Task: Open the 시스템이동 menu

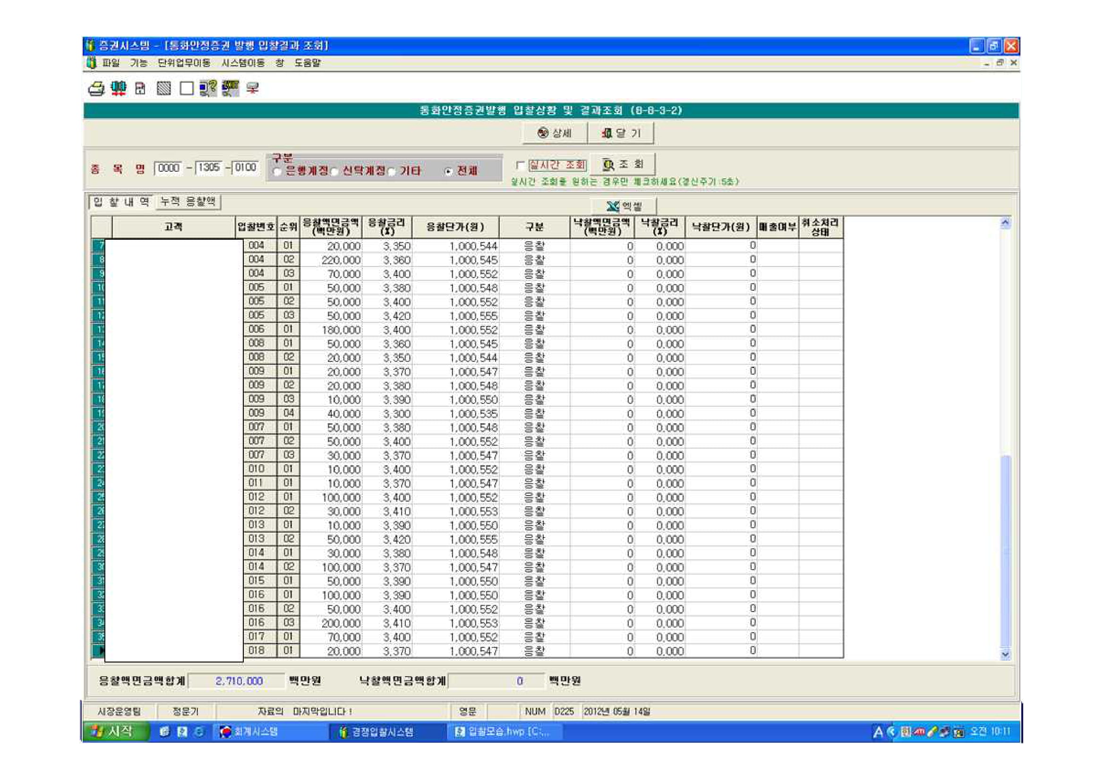Action: [243, 63]
